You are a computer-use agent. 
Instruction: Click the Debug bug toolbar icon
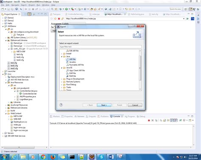point(61,9)
